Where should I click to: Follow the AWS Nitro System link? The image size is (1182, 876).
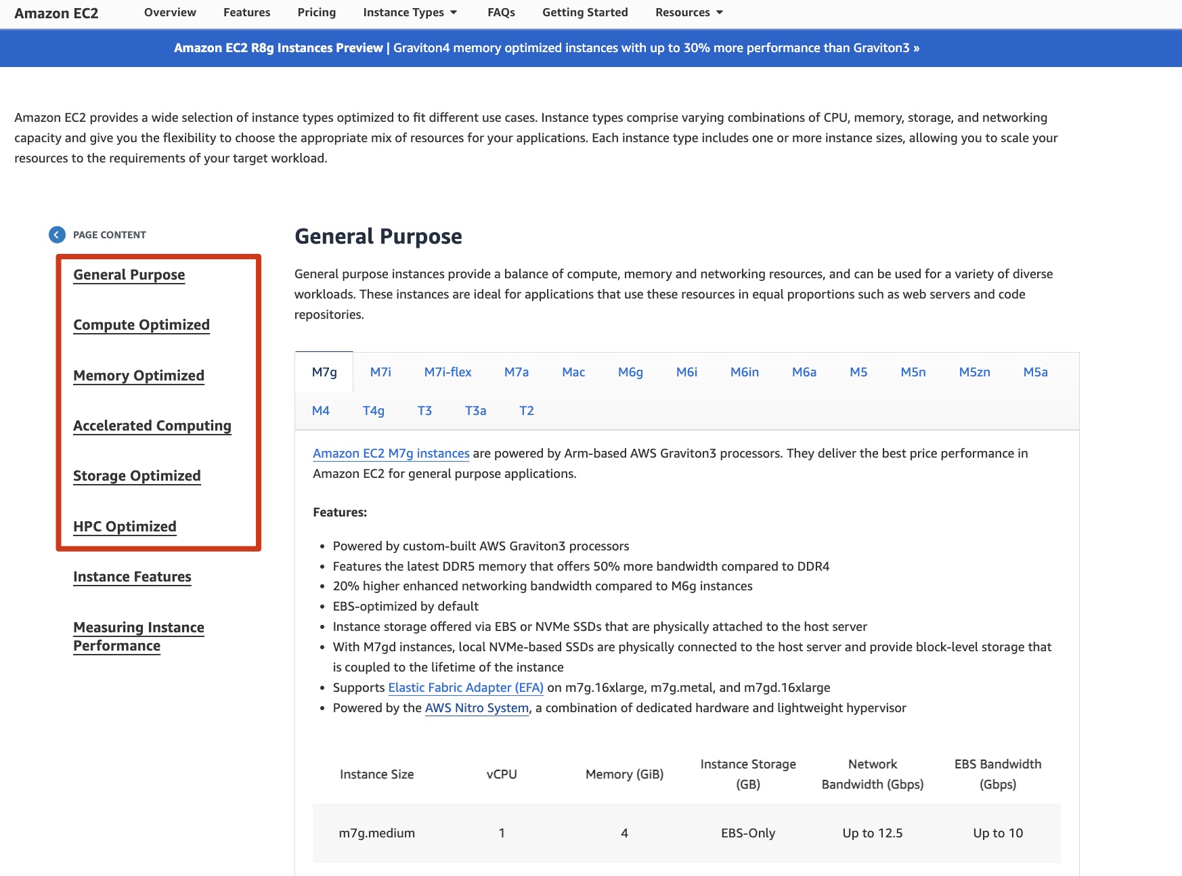(x=477, y=708)
